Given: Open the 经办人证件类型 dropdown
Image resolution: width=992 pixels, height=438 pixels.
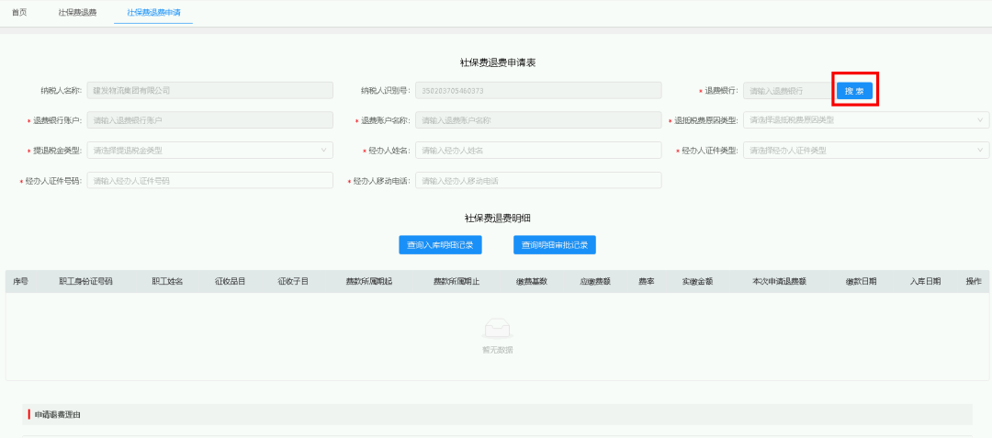Looking at the screenshot, I should point(866,151).
